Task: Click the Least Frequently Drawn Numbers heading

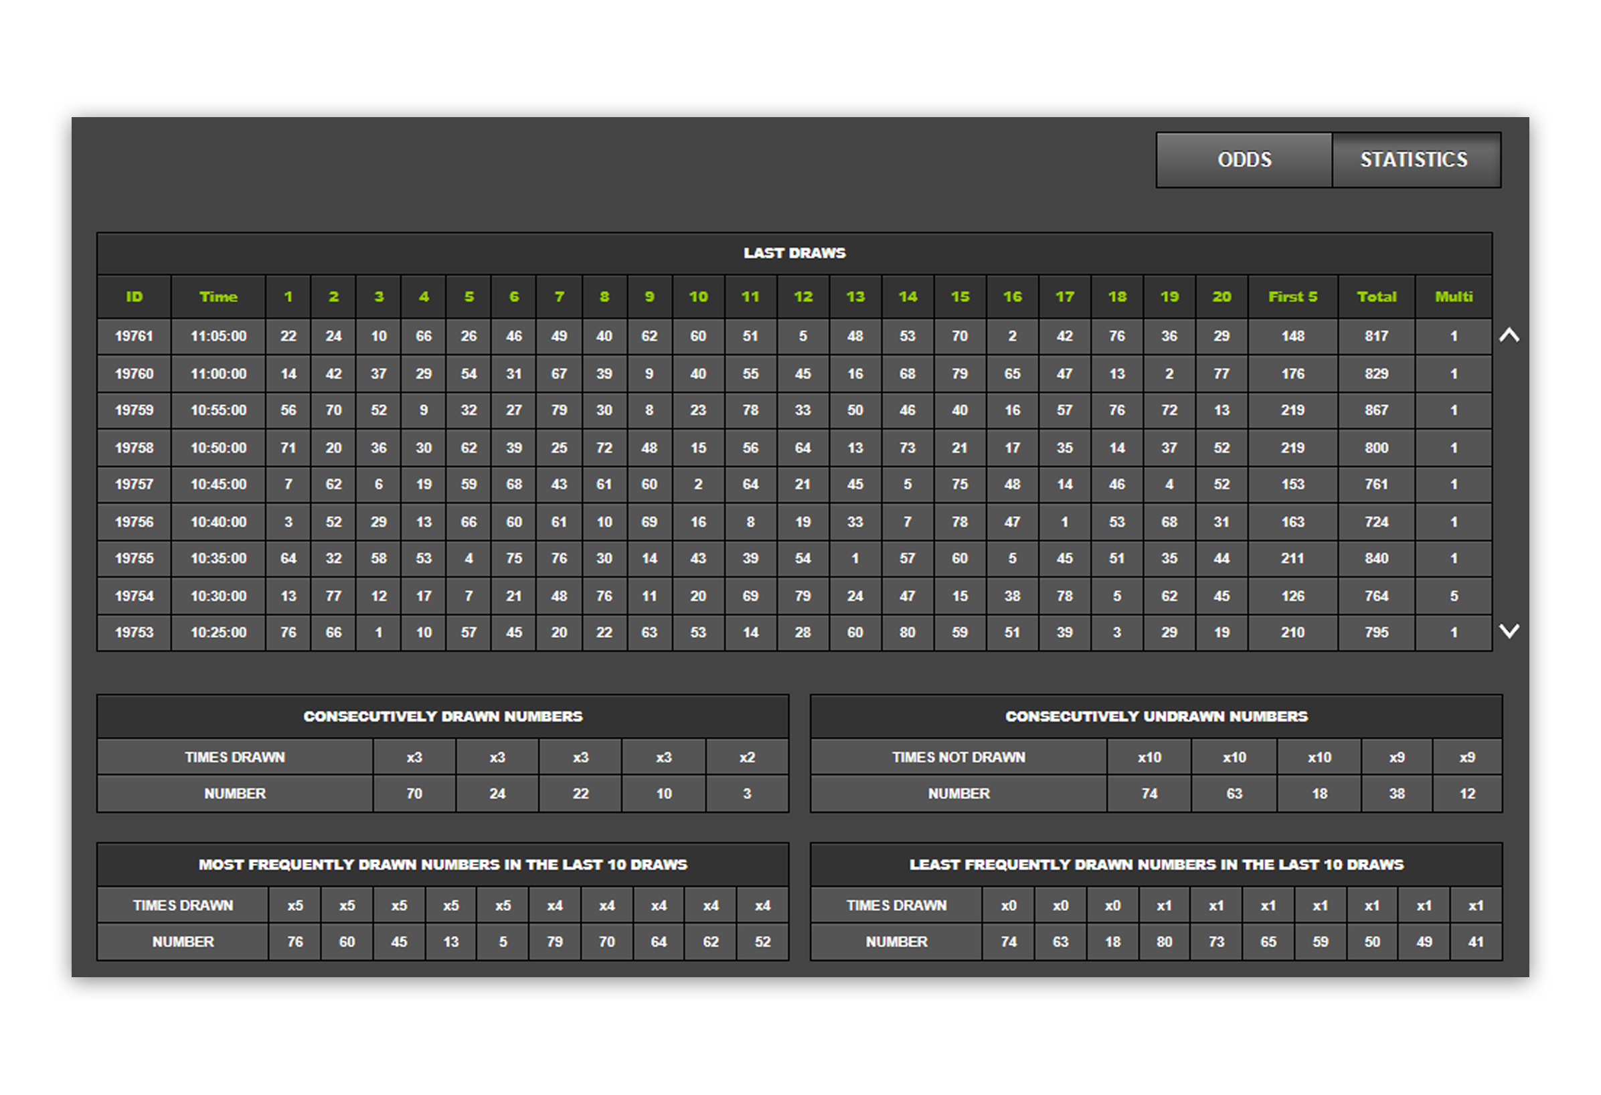Action: point(1156,865)
